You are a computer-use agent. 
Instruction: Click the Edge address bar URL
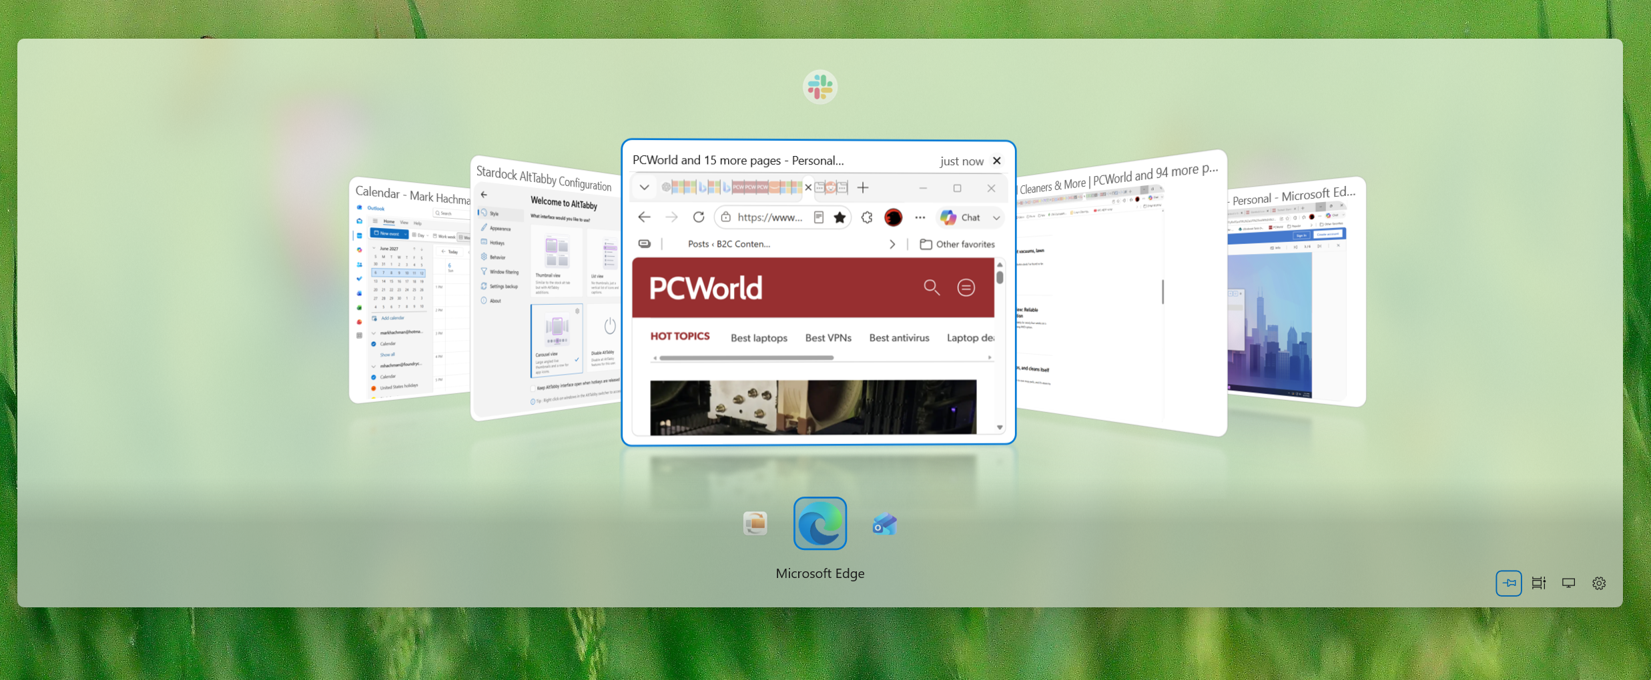pos(769,217)
